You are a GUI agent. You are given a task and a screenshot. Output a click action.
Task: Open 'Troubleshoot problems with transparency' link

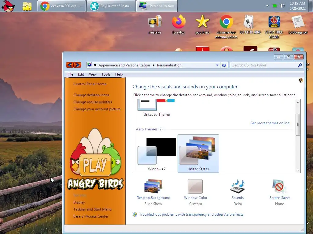click(x=191, y=214)
